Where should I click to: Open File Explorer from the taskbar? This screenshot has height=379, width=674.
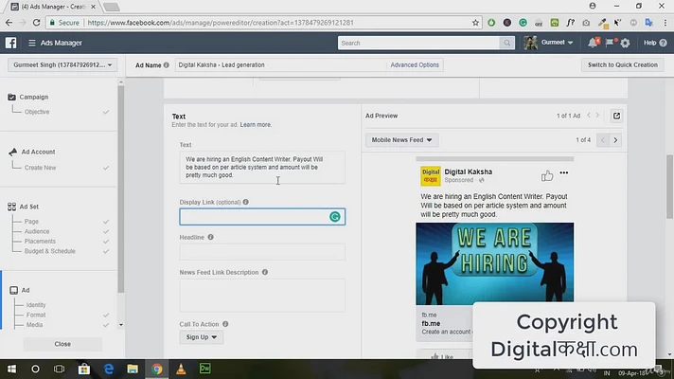pyautogui.click(x=133, y=369)
